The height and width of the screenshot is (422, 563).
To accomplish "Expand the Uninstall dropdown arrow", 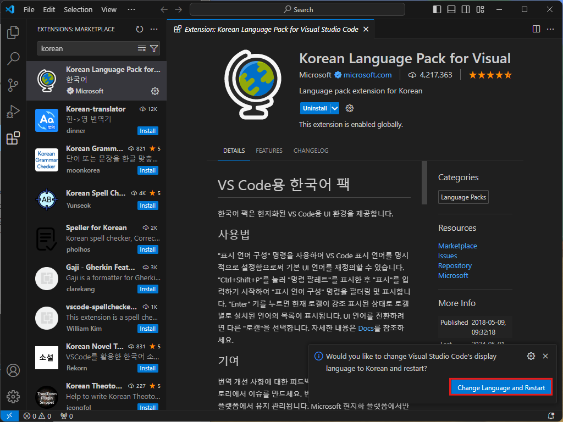I will coord(335,108).
